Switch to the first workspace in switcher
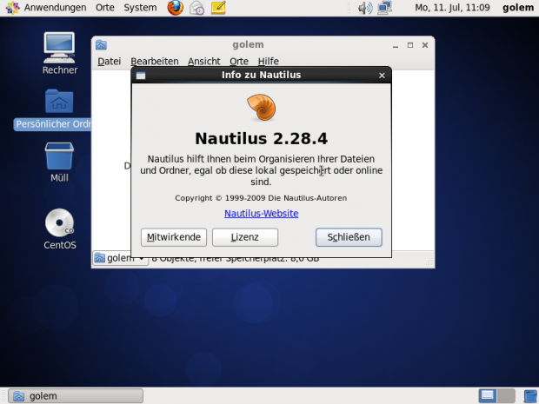This screenshot has width=539, height=404. pyautogui.click(x=488, y=396)
